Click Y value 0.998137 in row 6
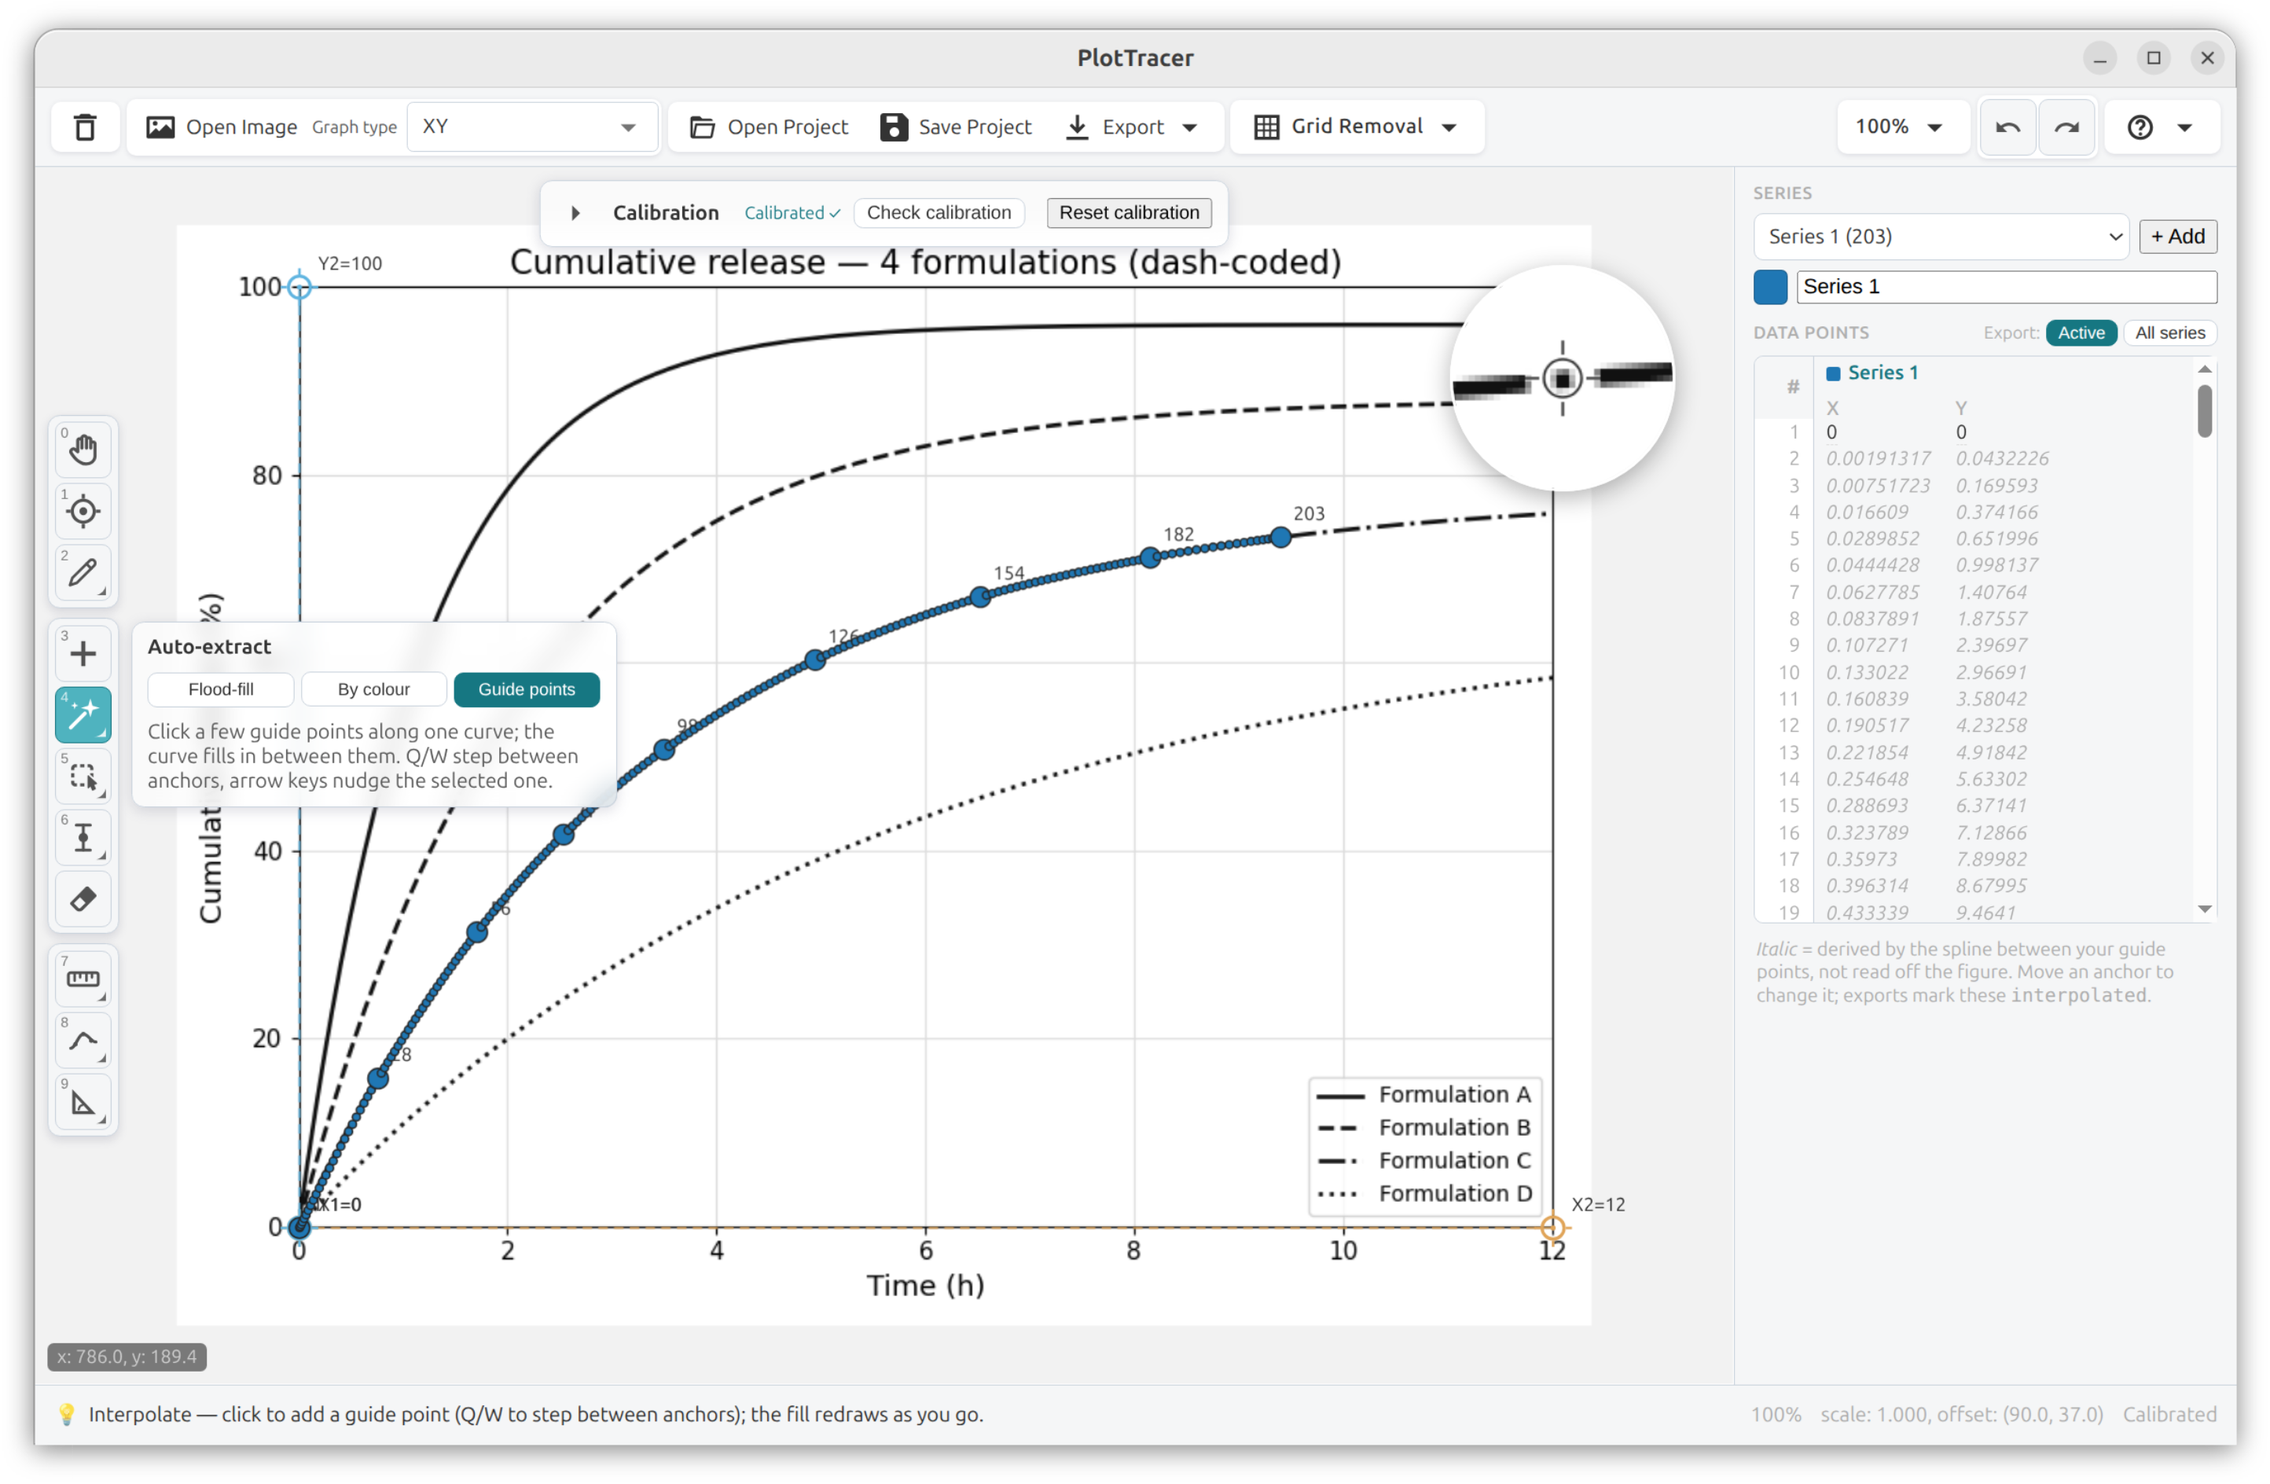 (1996, 566)
